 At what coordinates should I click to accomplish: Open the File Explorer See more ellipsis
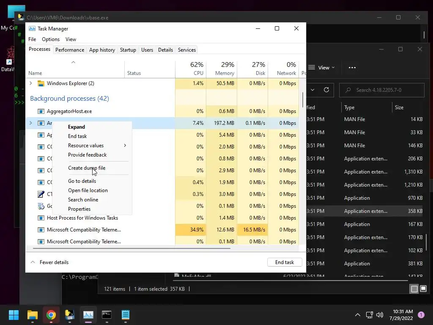coord(352,67)
